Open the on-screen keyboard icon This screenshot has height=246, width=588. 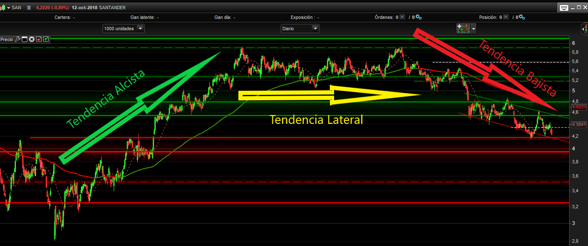coord(564,8)
